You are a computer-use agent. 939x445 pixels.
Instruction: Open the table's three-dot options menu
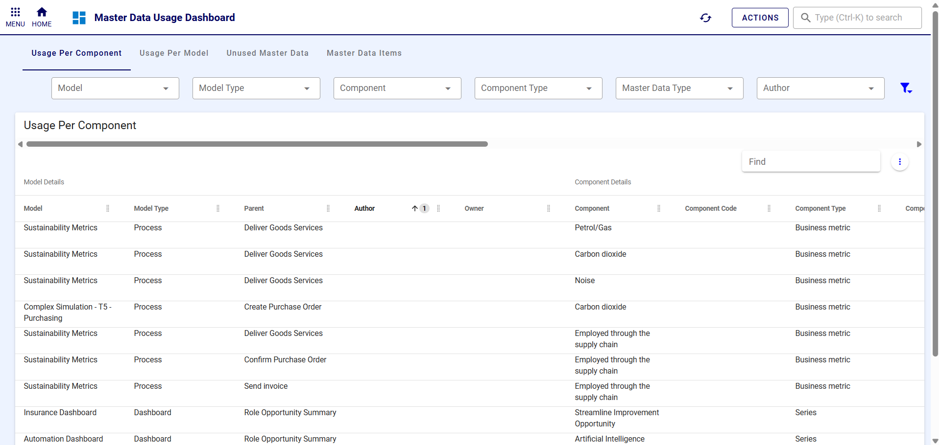coord(899,162)
